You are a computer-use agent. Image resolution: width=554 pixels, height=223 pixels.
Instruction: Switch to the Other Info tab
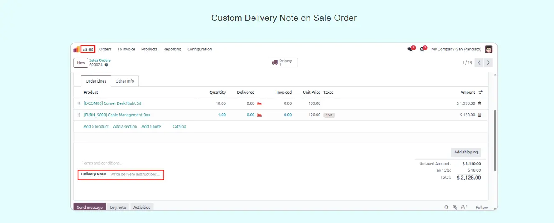125,81
